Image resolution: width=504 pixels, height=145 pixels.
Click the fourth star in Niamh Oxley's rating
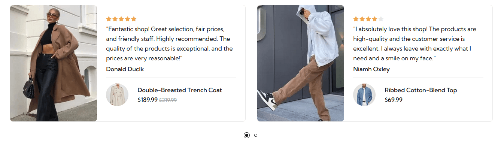375,19
